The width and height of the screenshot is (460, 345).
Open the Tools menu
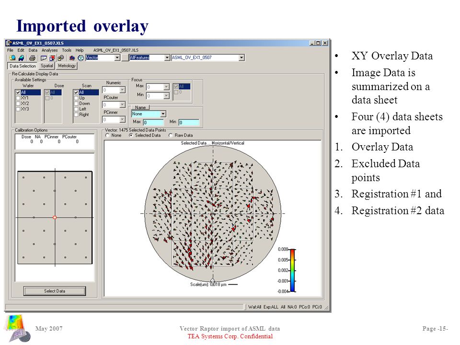pos(67,50)
